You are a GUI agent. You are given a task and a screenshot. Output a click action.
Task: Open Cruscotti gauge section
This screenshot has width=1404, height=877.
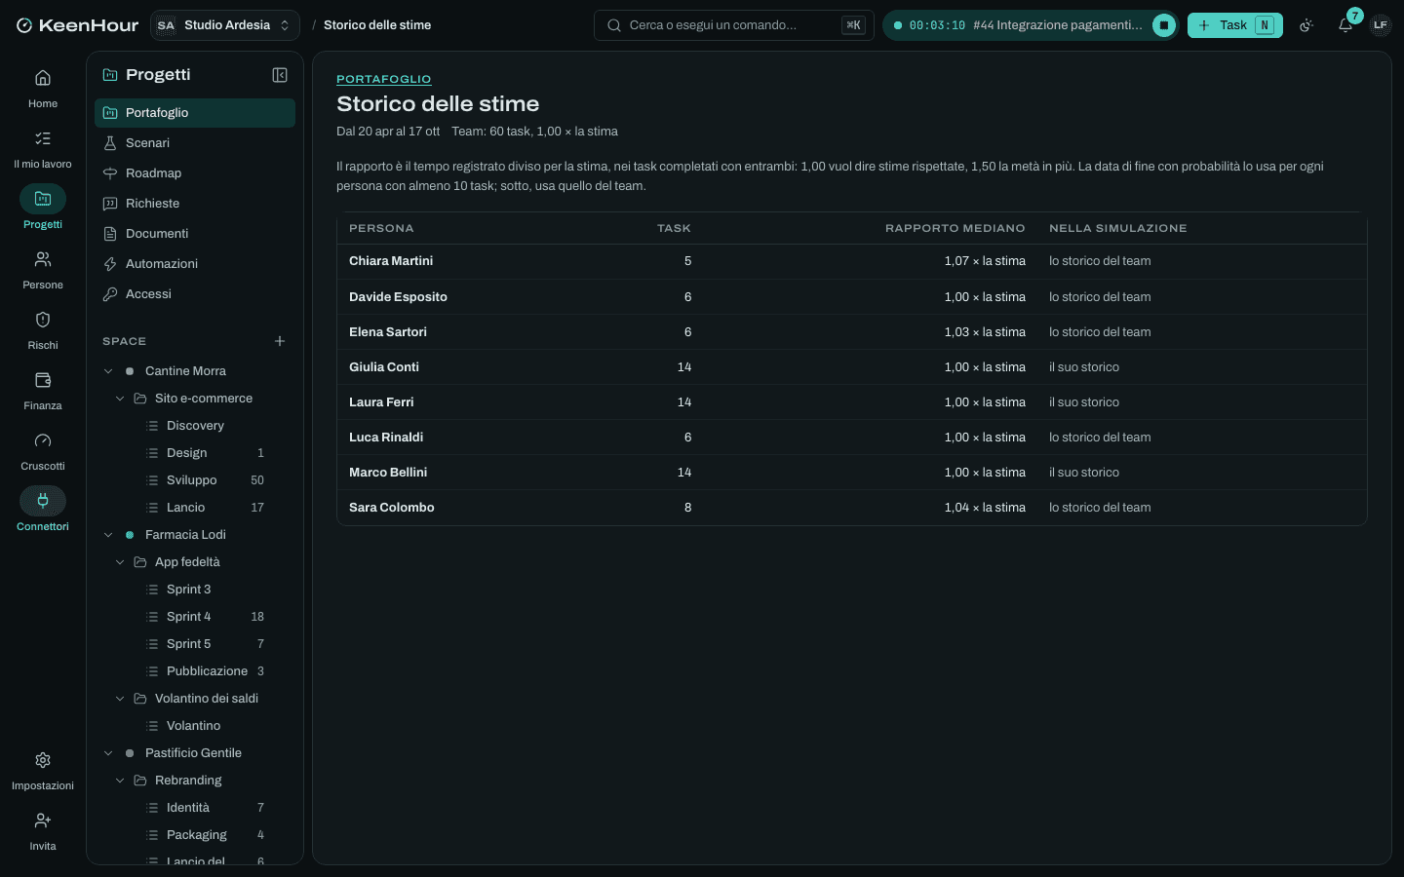click(43, 451)
